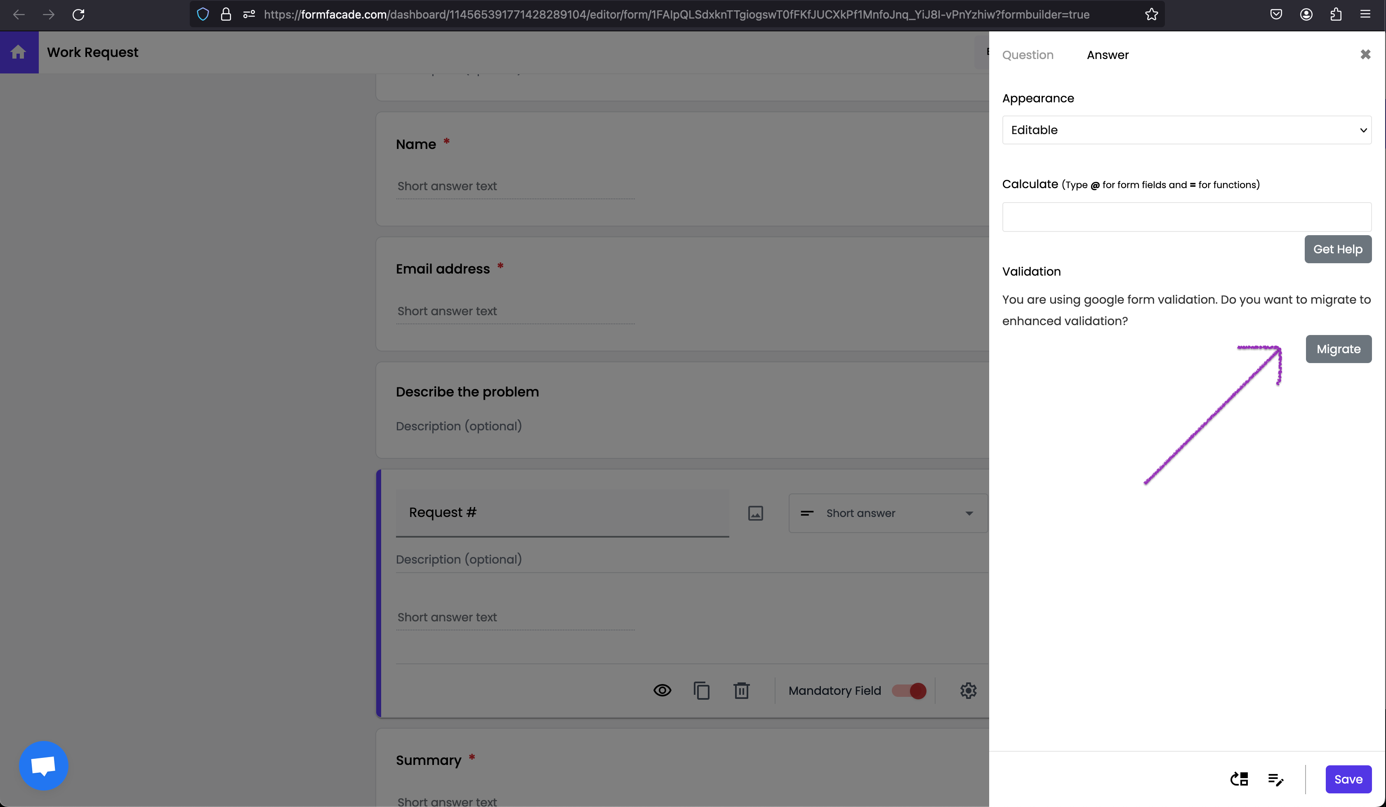
Task: Delete the Request # question with trash icon
Action: pos(741,690)
